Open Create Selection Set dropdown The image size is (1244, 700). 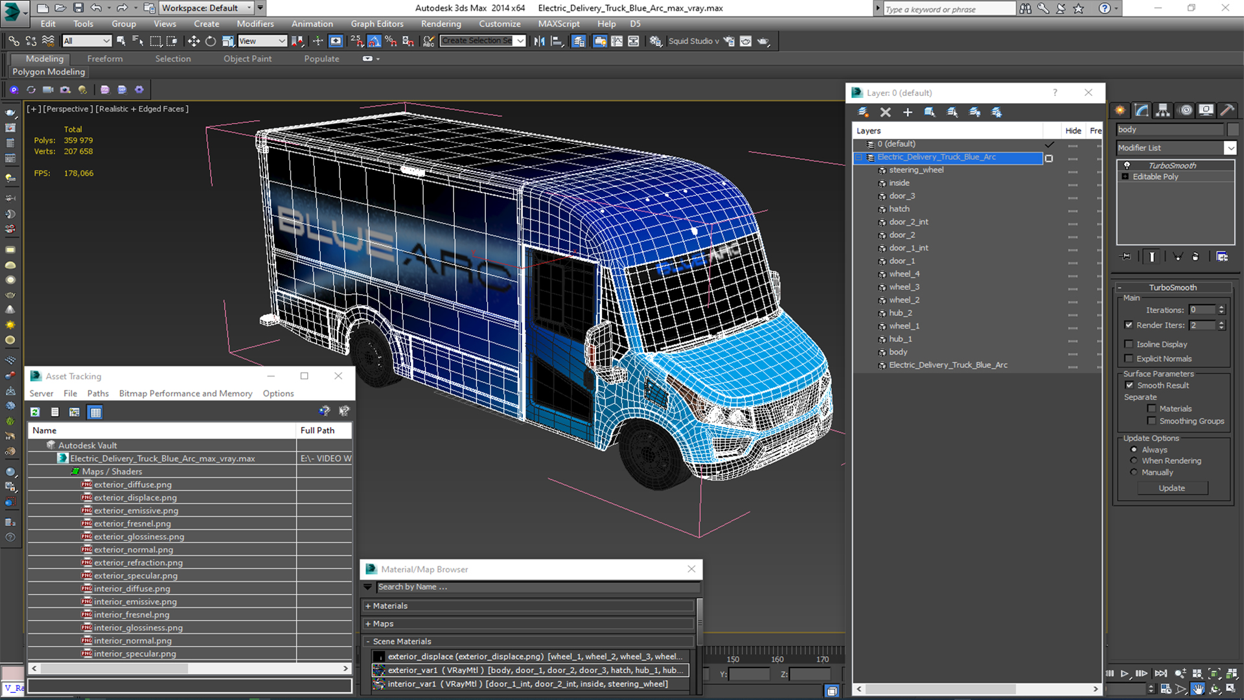(520, 41)
